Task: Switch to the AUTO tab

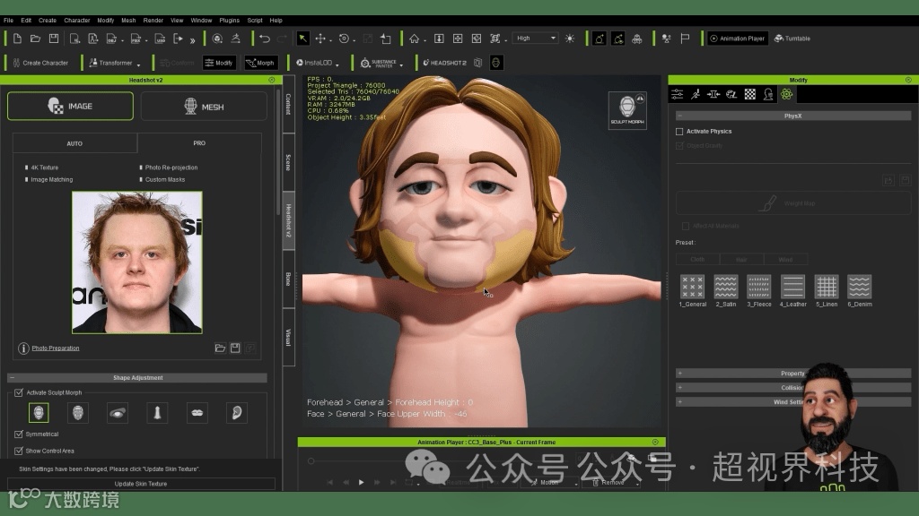Action: point(74,143)
